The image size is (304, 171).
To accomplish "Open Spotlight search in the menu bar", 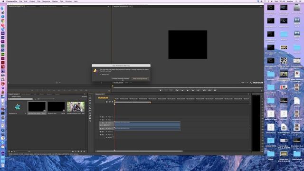I will tap(296, 1).
